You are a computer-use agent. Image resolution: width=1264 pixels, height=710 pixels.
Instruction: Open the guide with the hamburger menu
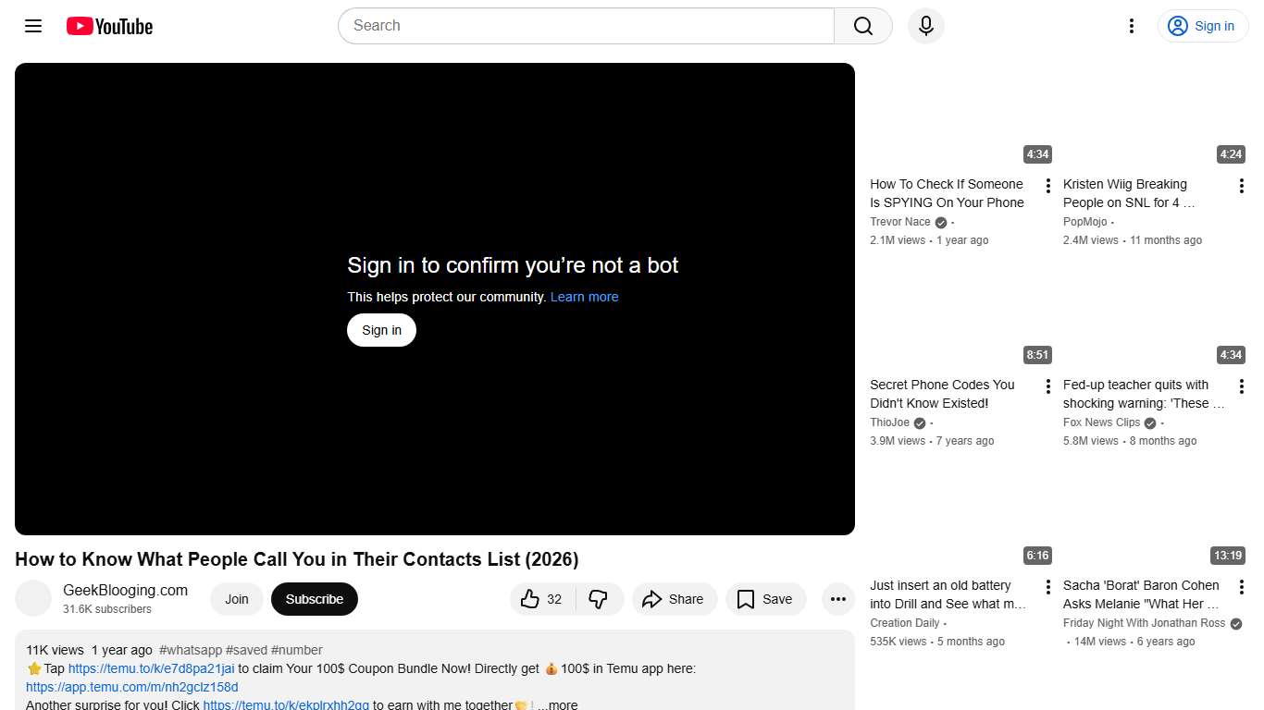pyautogui.click(x=32, y=26)
